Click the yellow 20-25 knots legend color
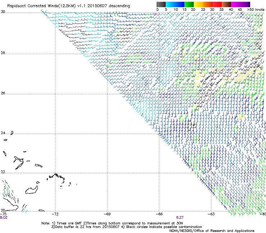This screenshot has width=266, height=233. [198, 4]
